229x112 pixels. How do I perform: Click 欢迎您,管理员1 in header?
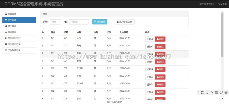click(207, 4)
